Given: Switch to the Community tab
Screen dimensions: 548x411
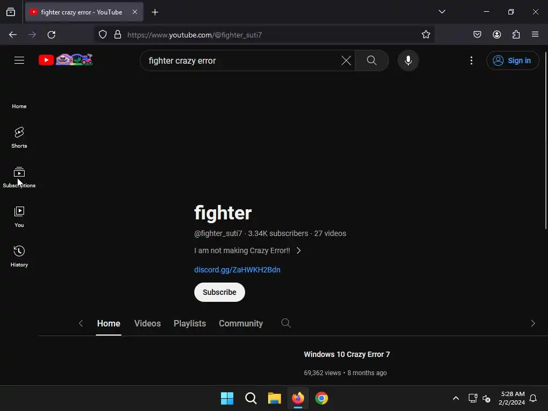Looking at the screenshot, I should pyautogui.click(x=241, y=324).
